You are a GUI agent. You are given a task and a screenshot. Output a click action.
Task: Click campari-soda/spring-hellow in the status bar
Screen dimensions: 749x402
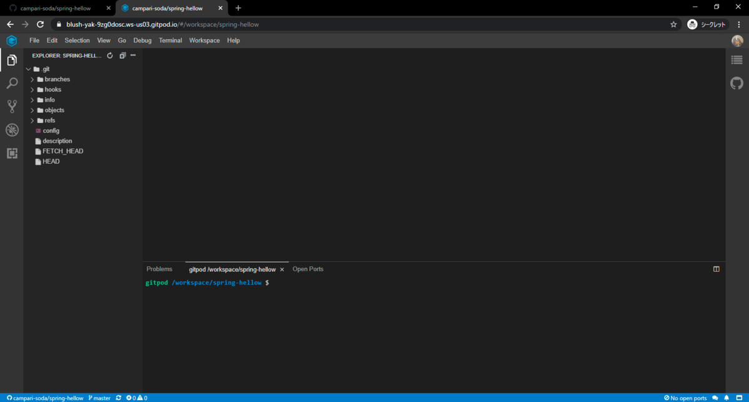coord(45,398)
